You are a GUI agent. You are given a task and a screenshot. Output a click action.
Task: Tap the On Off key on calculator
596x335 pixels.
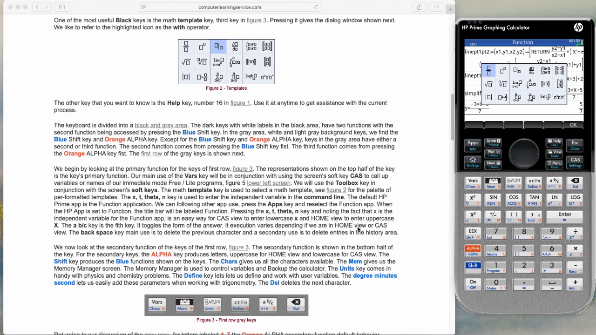click(x=473, y=284)
